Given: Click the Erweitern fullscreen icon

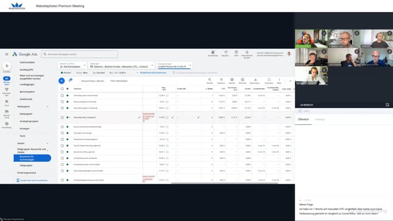Looking at the screenshot, I should tap(268, 80).
